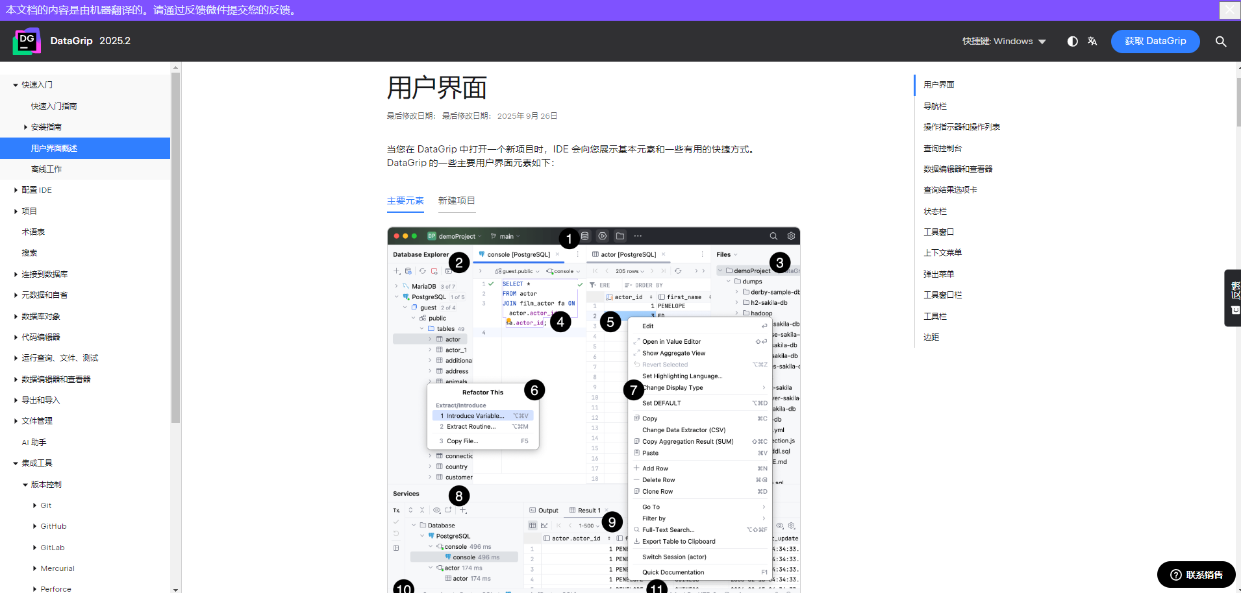Open the site search magnifier icon
1241x593 pixels.
(1221, 42)
